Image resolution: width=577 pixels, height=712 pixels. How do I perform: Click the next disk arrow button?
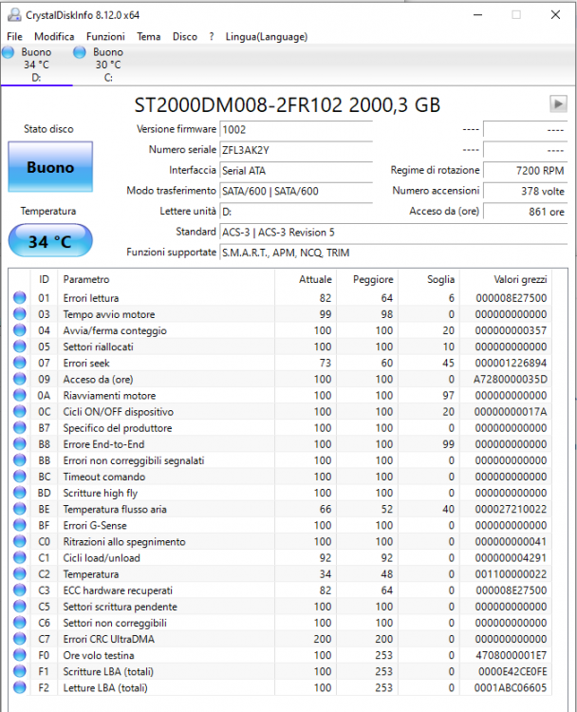click(x=558, y=104)
